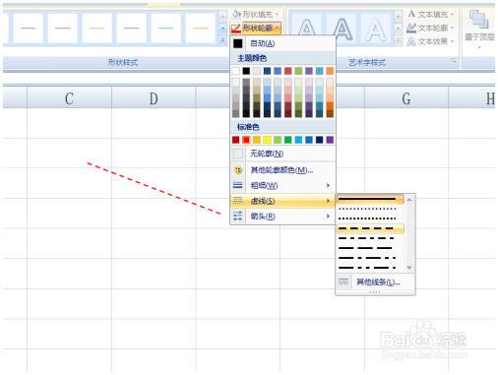
Task: Open the 文本轮廓 text outline dropdown
Action: coord(430,28)
